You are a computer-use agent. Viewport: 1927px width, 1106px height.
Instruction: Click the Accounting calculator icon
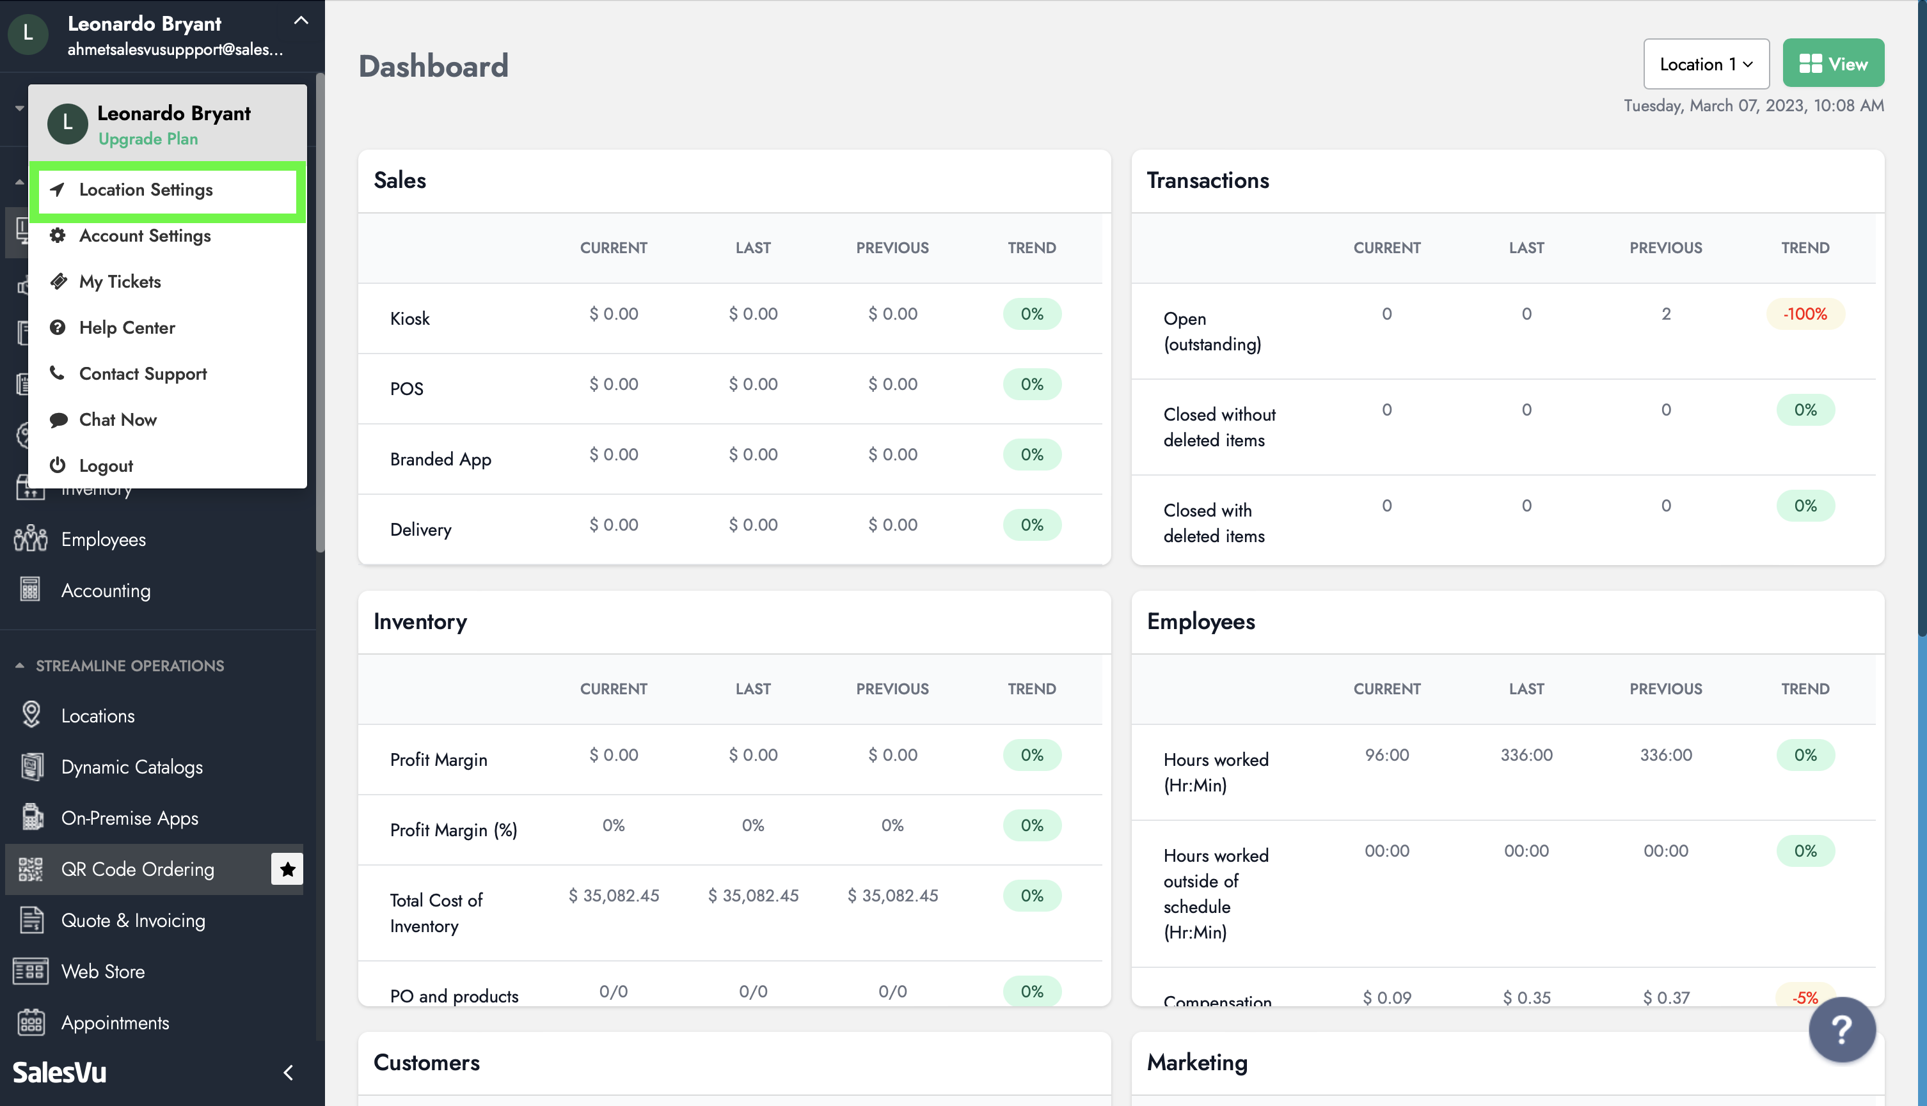(x=31, y=590)
